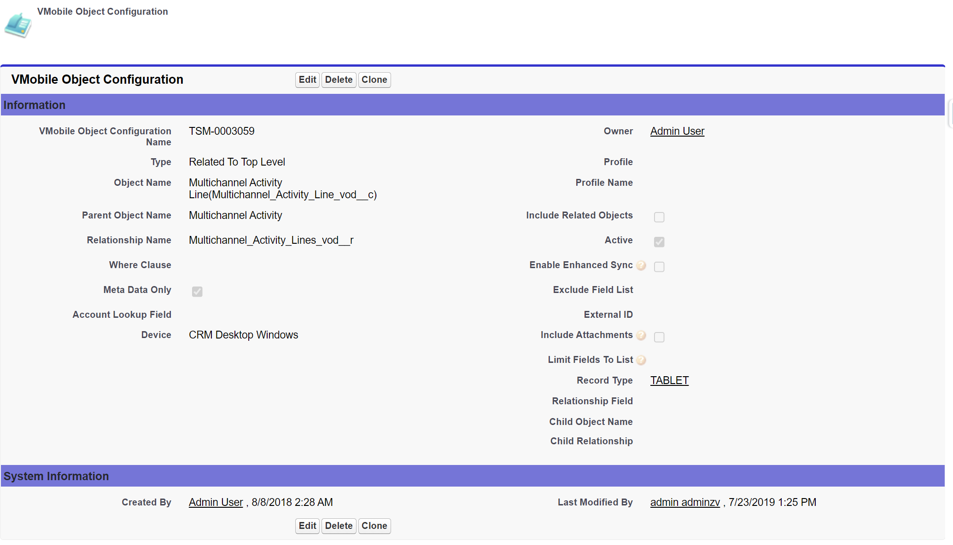This screenshot has width=953, height=545.
Task: Click help icon next to Include Attachments
Action: pos(641,336)
